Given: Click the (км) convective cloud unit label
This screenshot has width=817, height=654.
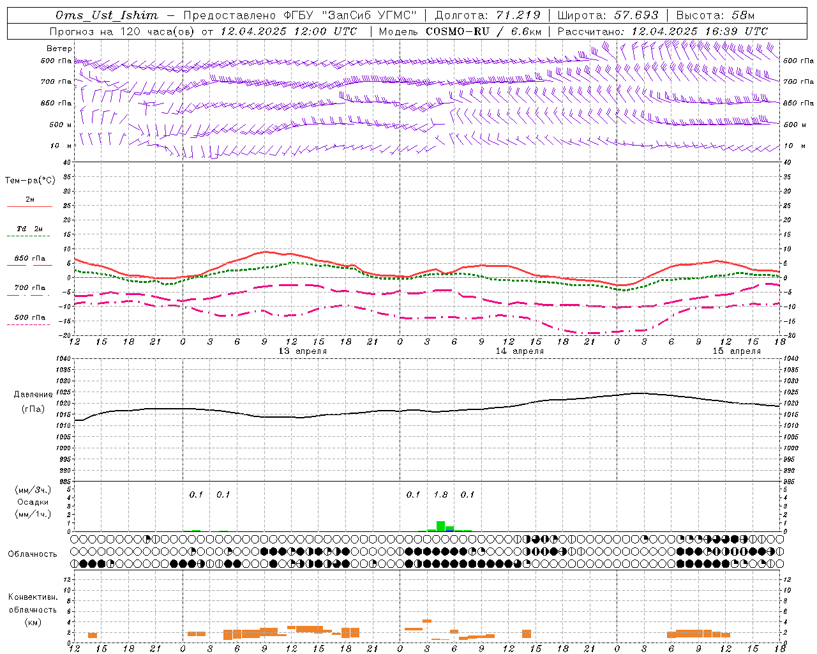Looking at the screenshot, I should pos(33,621).
